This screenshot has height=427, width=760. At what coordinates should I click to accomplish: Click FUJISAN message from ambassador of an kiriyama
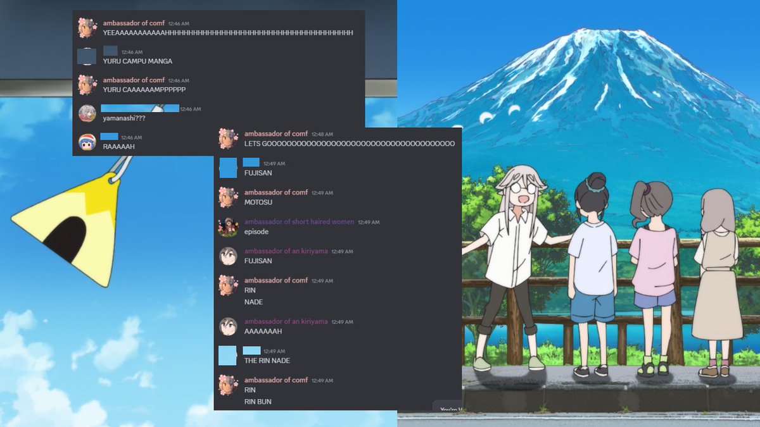point(258,261)
